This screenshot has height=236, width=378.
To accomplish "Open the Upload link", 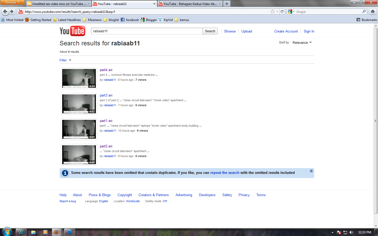I will click(x=247, y=31).
